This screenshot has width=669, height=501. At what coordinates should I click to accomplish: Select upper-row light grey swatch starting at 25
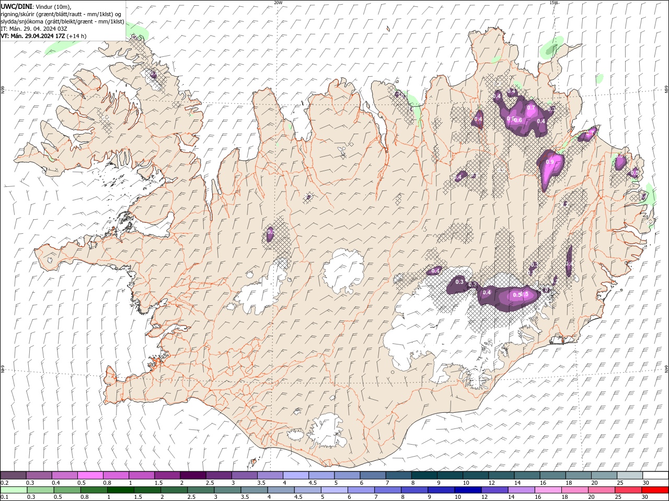(630, 475)
